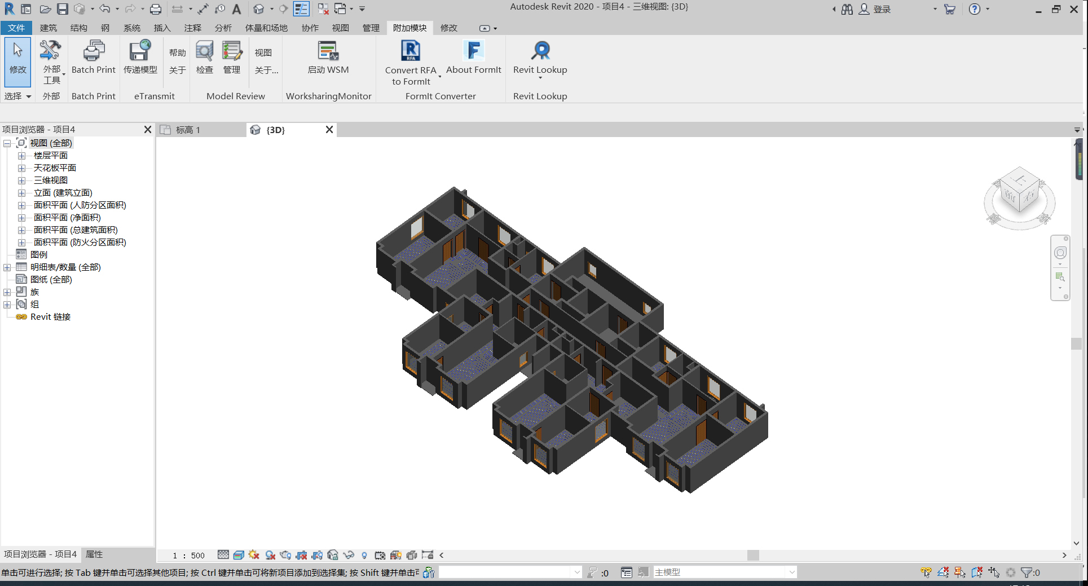Start the Worksharing Monitor (启动 WSM)

(328, 58)
